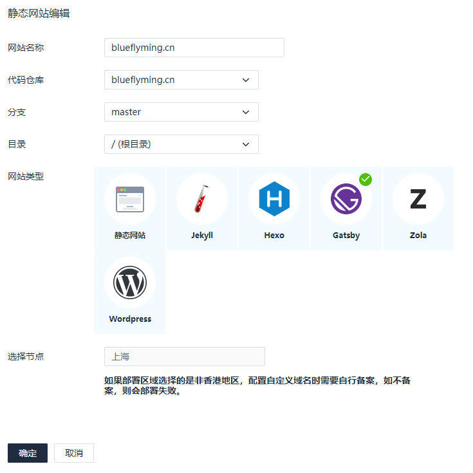Click the 静态网站 label under the icon

click(x=130, y=236)
